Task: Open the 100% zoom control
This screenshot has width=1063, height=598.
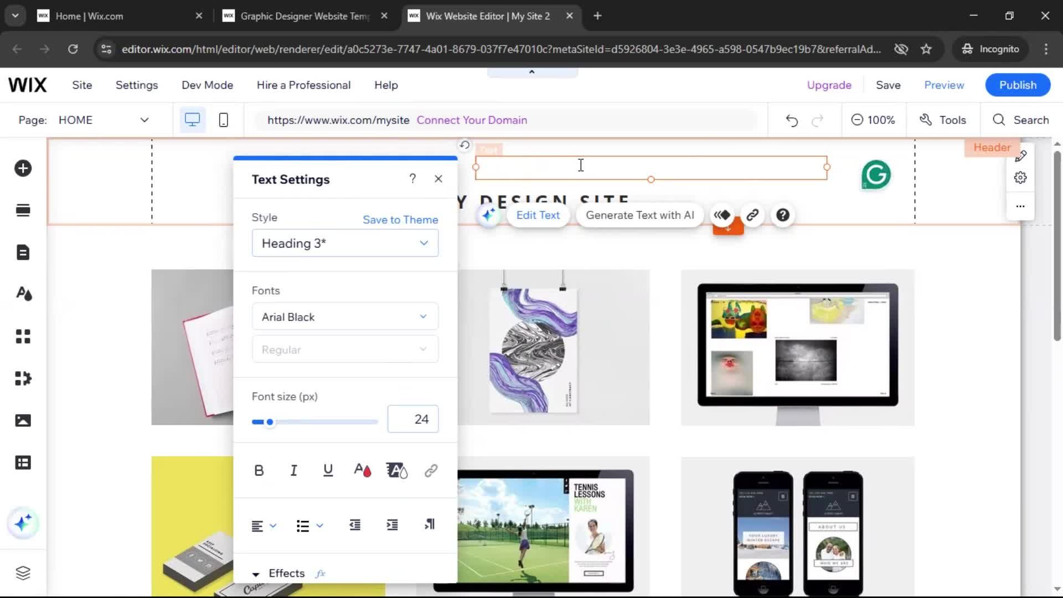Action: pyautogui.click(x=873, y=120)
